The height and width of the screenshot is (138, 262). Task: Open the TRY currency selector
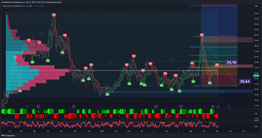[256, 6]
